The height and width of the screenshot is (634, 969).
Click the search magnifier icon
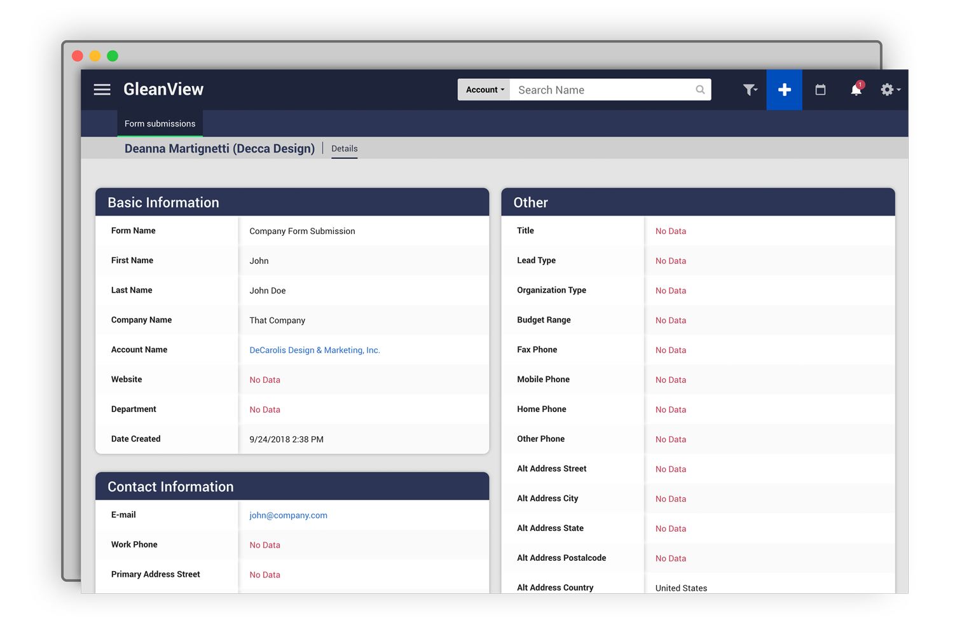pos(700,90)
